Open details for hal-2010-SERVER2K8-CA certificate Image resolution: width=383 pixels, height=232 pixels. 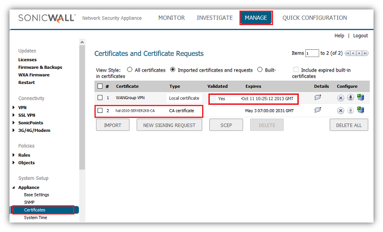tap(318, 110)
